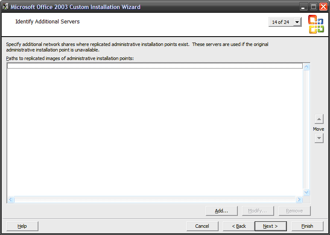Click the installer icon in the title bar

pyautogui.click(x=6, y=7)
